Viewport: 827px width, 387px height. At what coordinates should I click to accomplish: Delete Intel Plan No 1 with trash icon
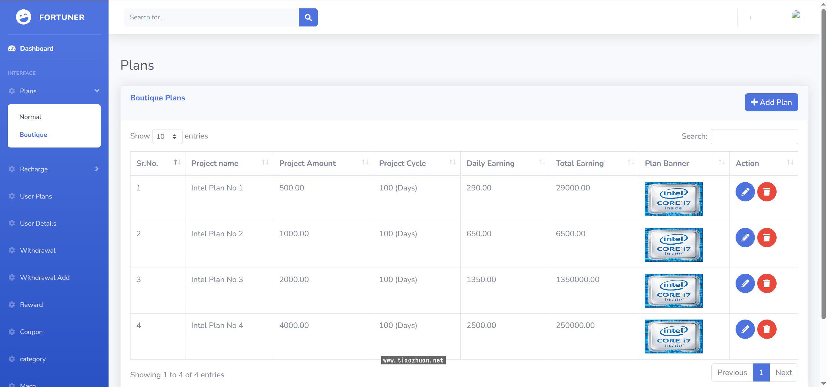[x=767, y=192]
